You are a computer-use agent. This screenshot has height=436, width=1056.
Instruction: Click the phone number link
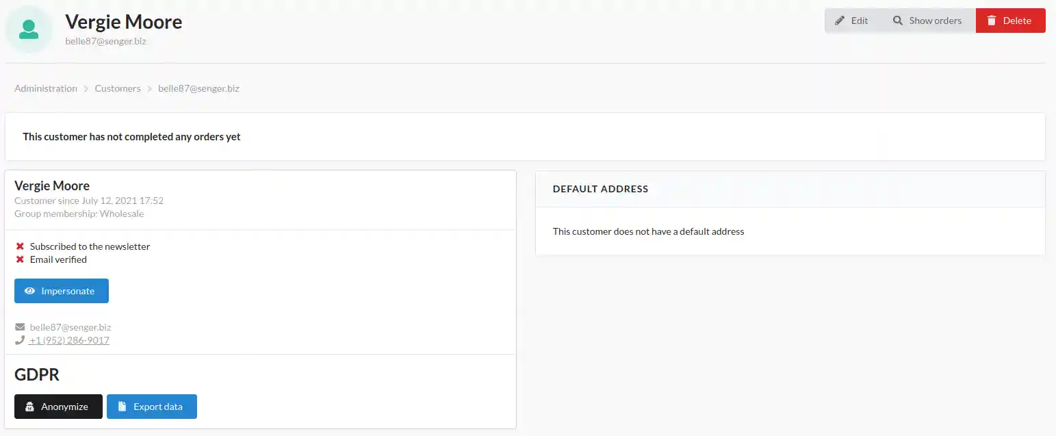coord(69,340)
